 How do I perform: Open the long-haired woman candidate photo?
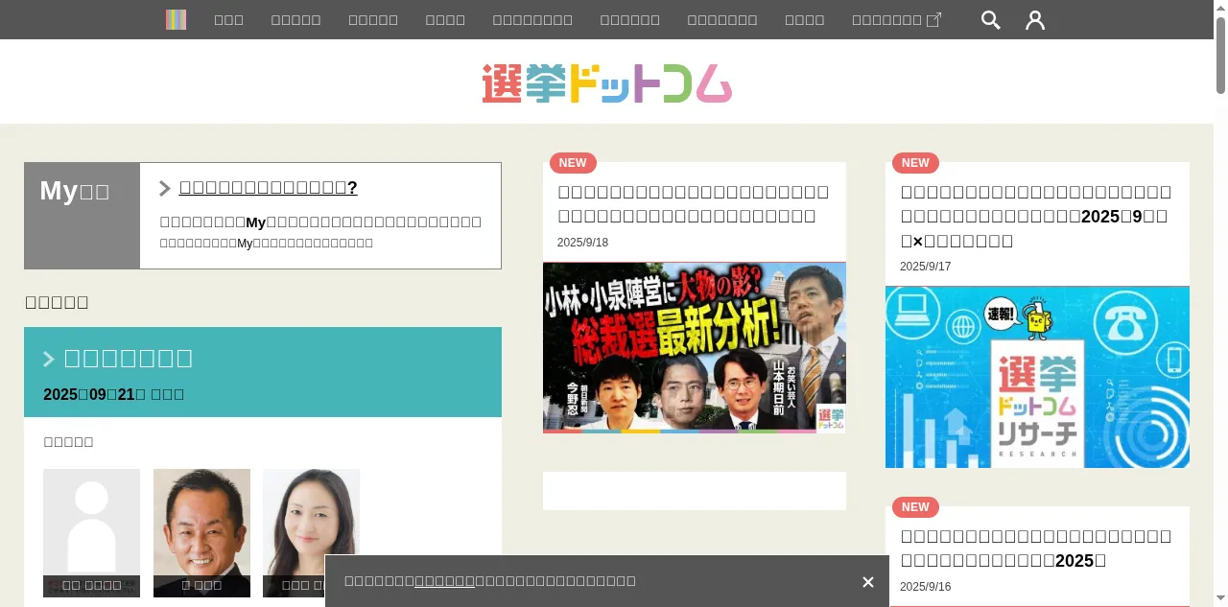[311, 533]
